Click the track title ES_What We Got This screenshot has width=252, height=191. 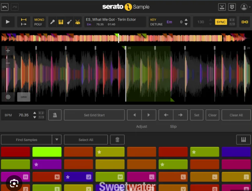(111, 20)
